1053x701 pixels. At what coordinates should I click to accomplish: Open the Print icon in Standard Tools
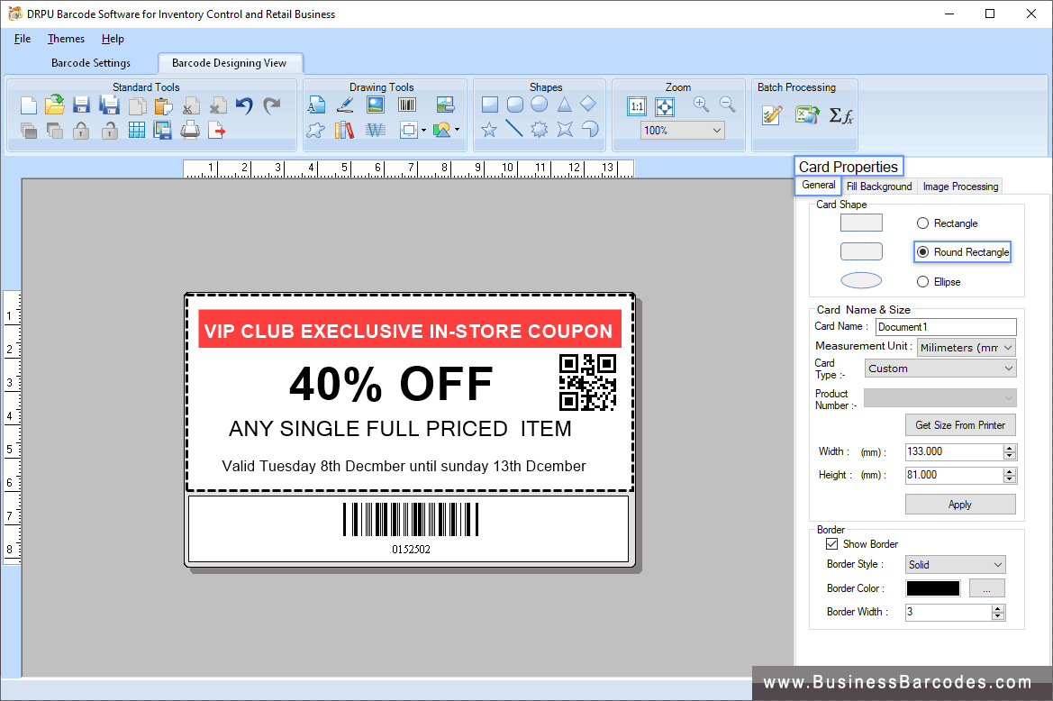(188, 129)
